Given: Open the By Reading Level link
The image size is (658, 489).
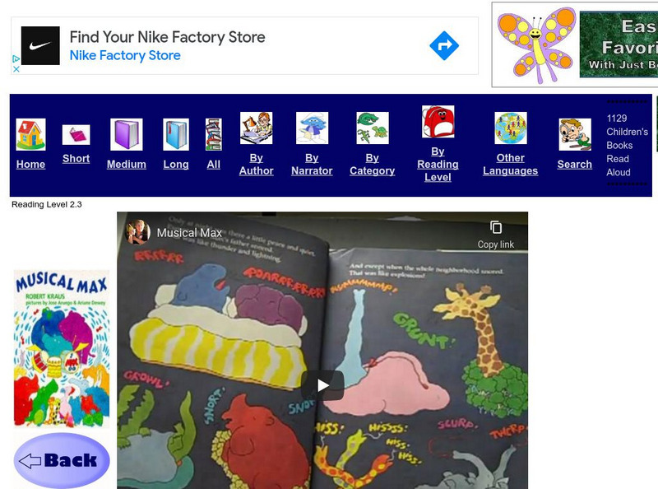Looking at the screenshot, I should coord(438,165).
